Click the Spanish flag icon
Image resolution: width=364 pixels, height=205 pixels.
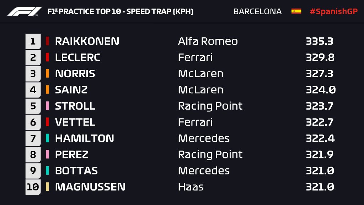[x=296, y=11]
